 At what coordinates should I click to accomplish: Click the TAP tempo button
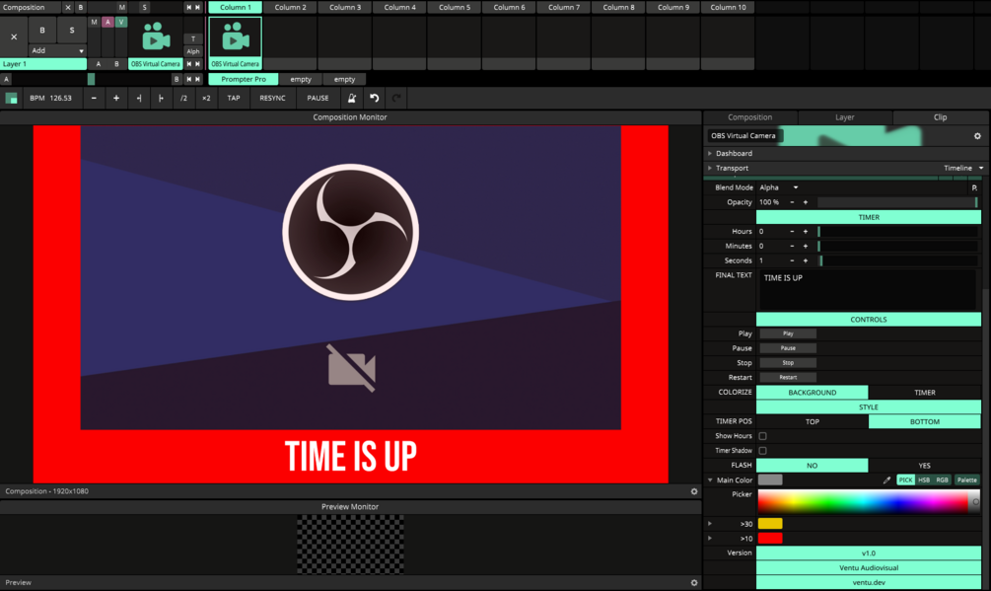pyautogui.click(x=234, y=98)
